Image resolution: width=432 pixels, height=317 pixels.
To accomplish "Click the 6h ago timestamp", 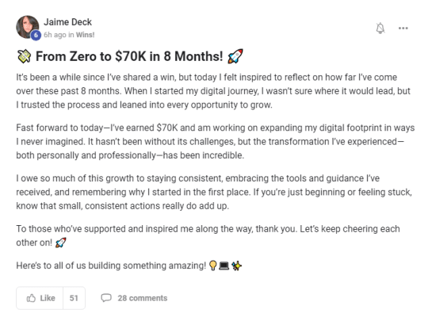I will [55, 35].
